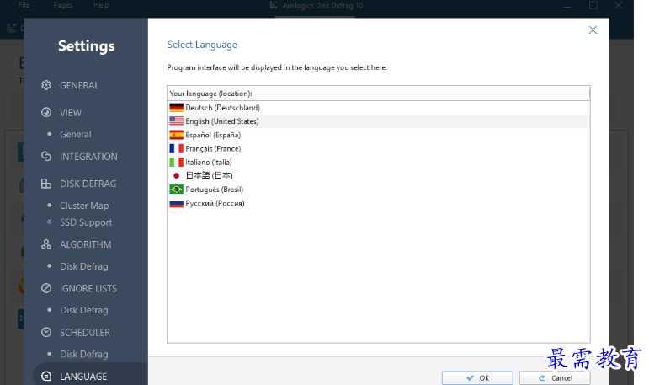This screenshot has width=649, height=385.
Task: Click the Spanish flag icon
Action: click(176, 135)
